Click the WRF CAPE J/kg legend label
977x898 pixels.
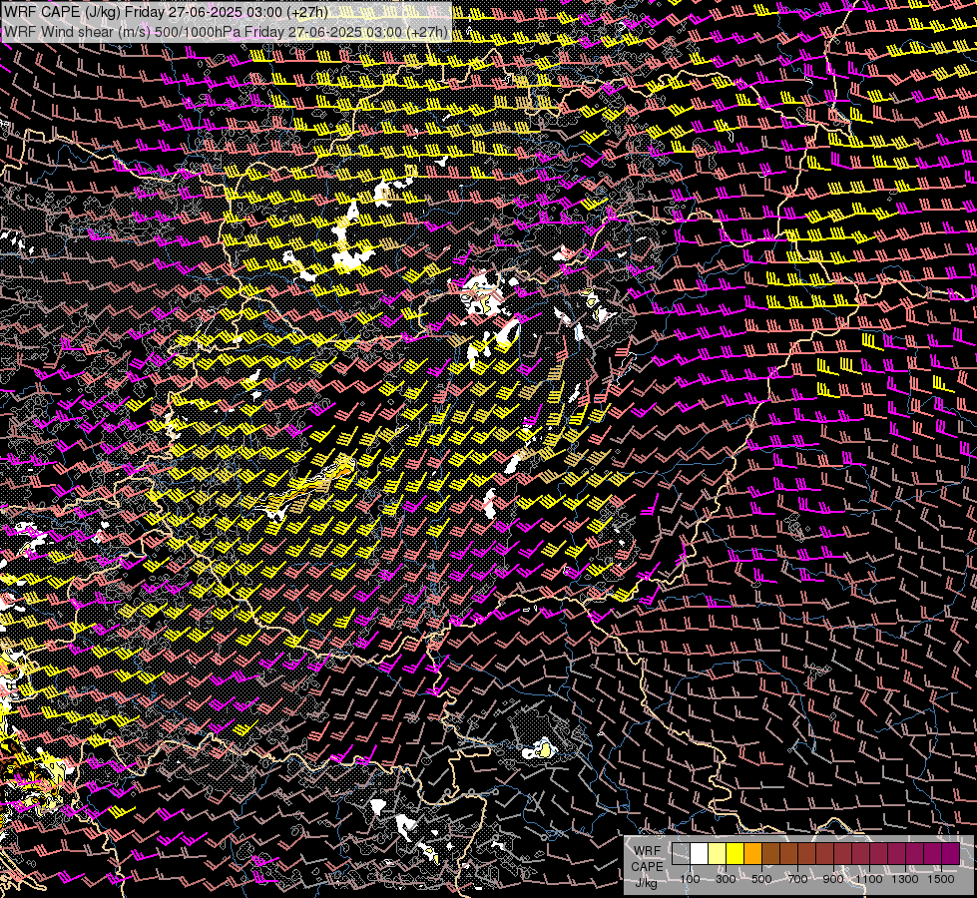pyautogui.click(x=647, y=867)
